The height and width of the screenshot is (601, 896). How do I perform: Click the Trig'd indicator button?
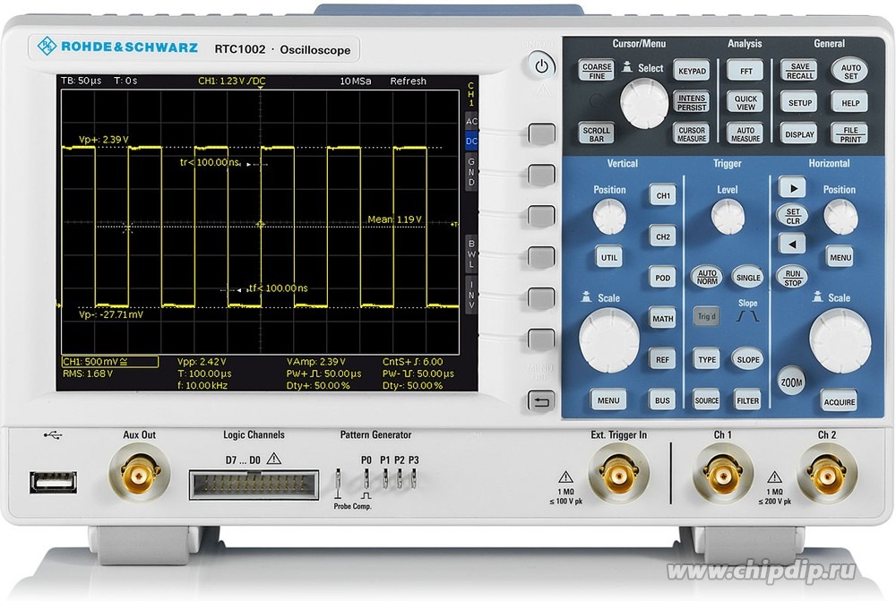click(706, 316)
